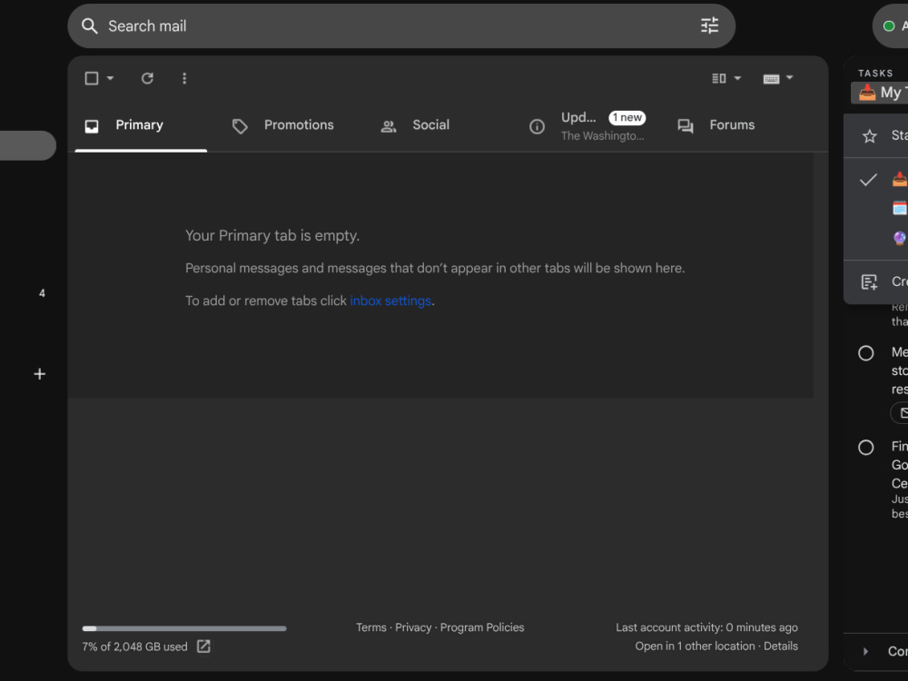Open the More options three-dot menu
The image size is (908, 681).
coord(184,78)
